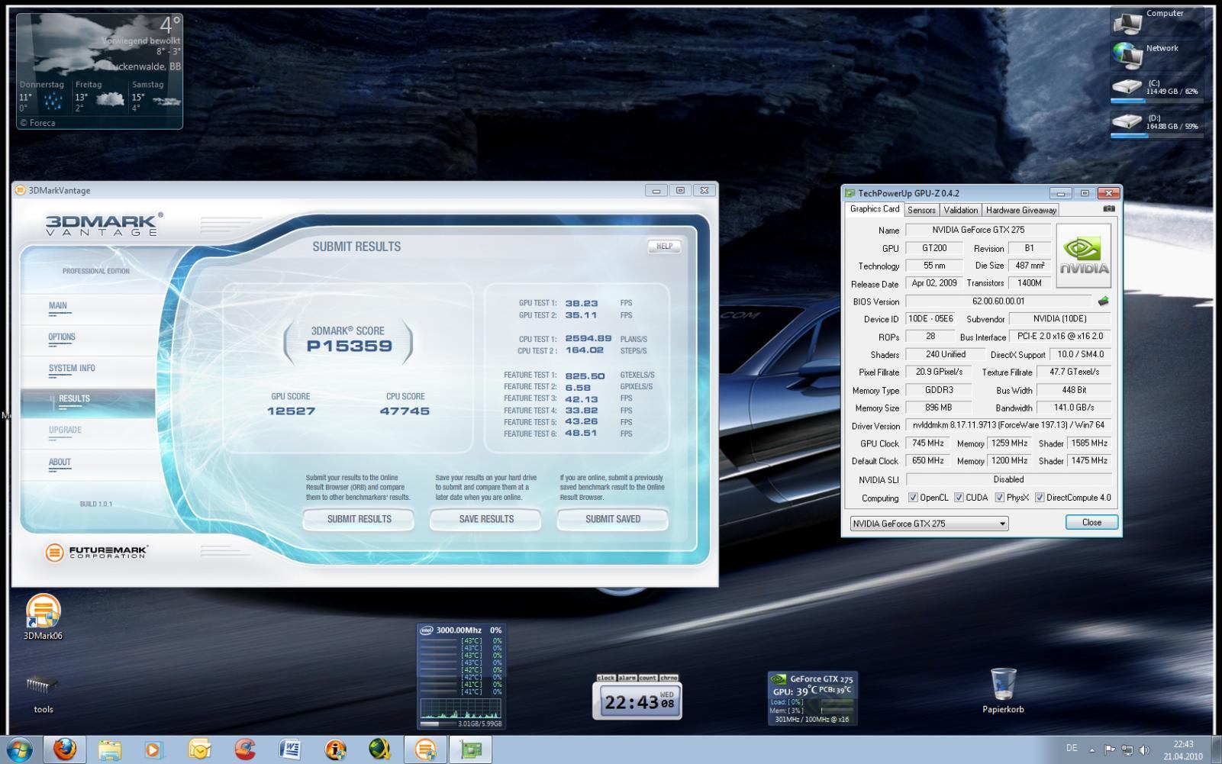Open the tools desktop icon
The width and height of the screenshot is (1222, 764).
[x=43, y=686]
